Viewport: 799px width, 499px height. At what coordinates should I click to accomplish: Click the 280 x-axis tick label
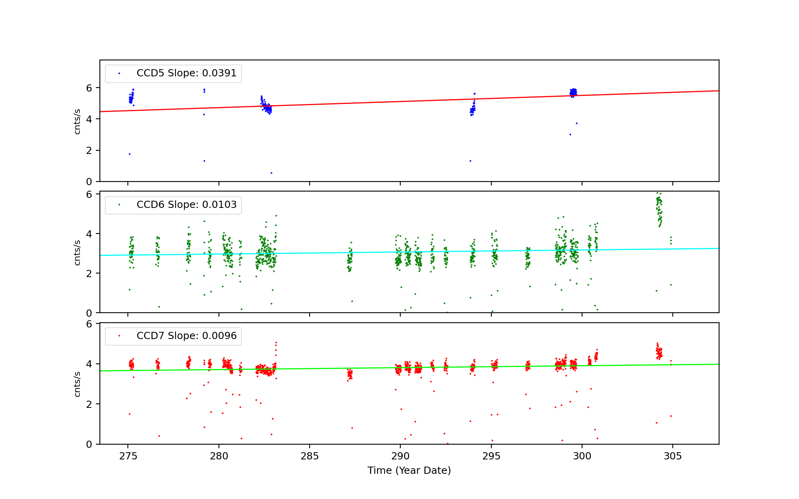click(x=219, y=456)
